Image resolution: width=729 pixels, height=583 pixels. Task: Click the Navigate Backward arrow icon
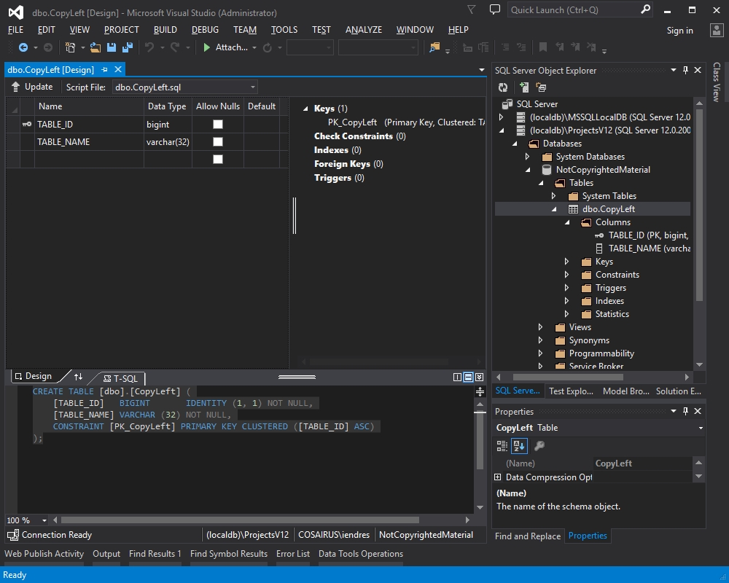(23, 47)
